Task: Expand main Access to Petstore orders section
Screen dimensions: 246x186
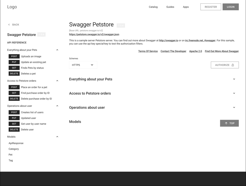Action: pos(234,93)
